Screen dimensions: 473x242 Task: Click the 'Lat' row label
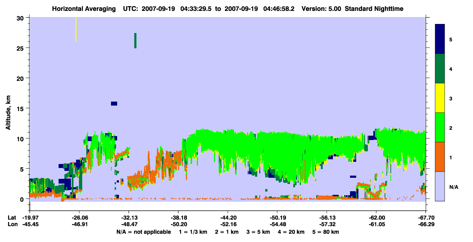12,218
